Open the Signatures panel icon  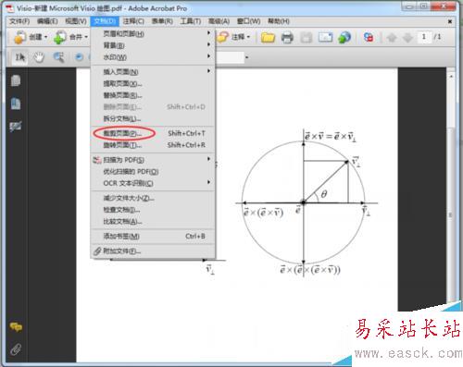point(16,127)
